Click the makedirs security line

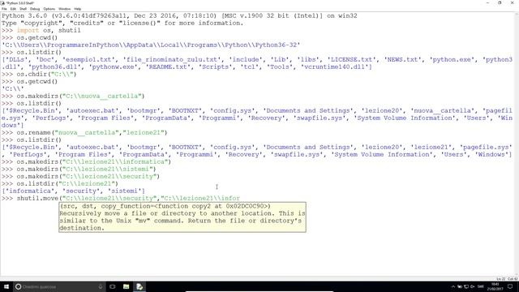tap(81, 176)
